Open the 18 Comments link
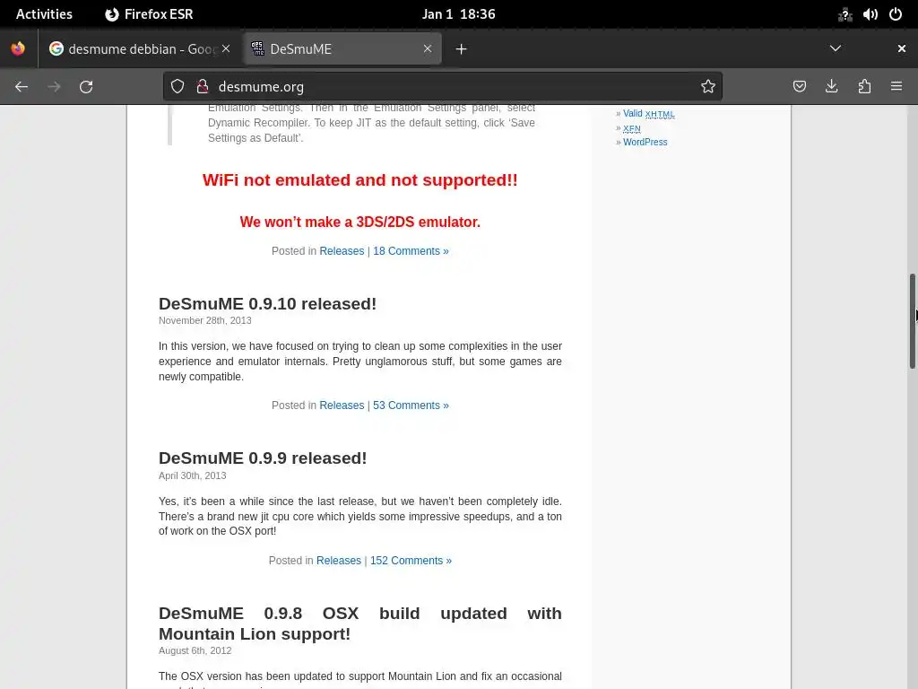This screenshot has width=918, height=689. [411, 251]
